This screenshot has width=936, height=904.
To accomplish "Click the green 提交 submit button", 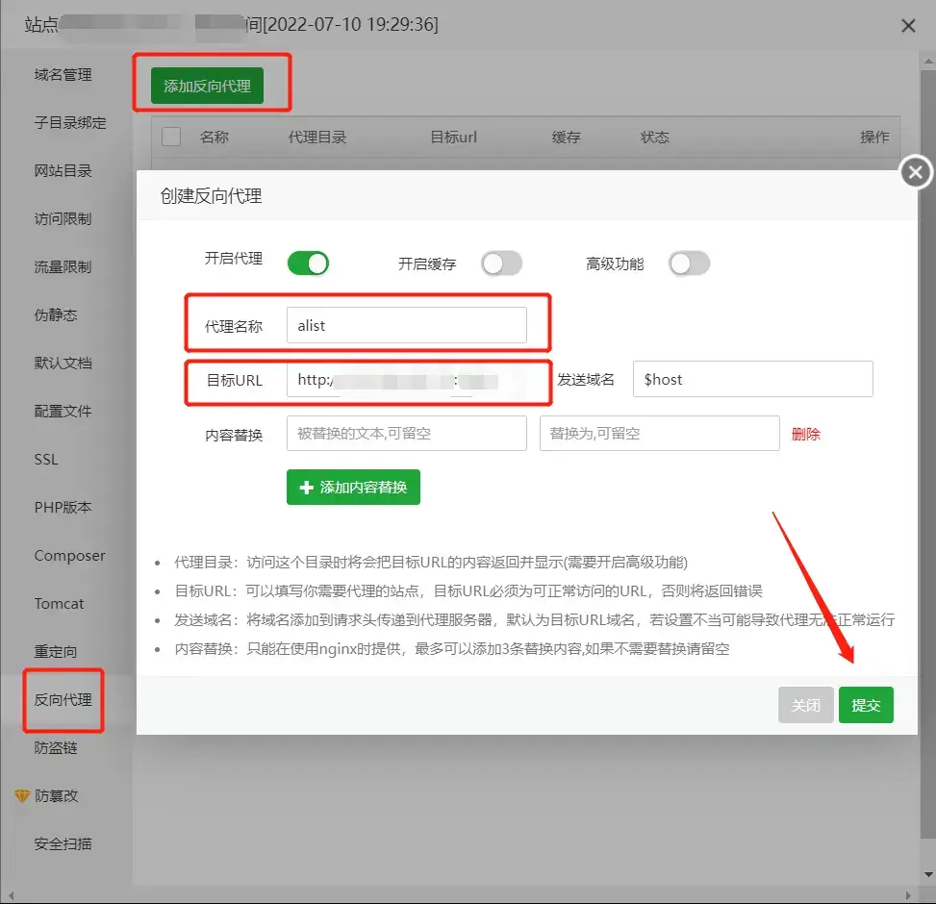I will point(866,705).
